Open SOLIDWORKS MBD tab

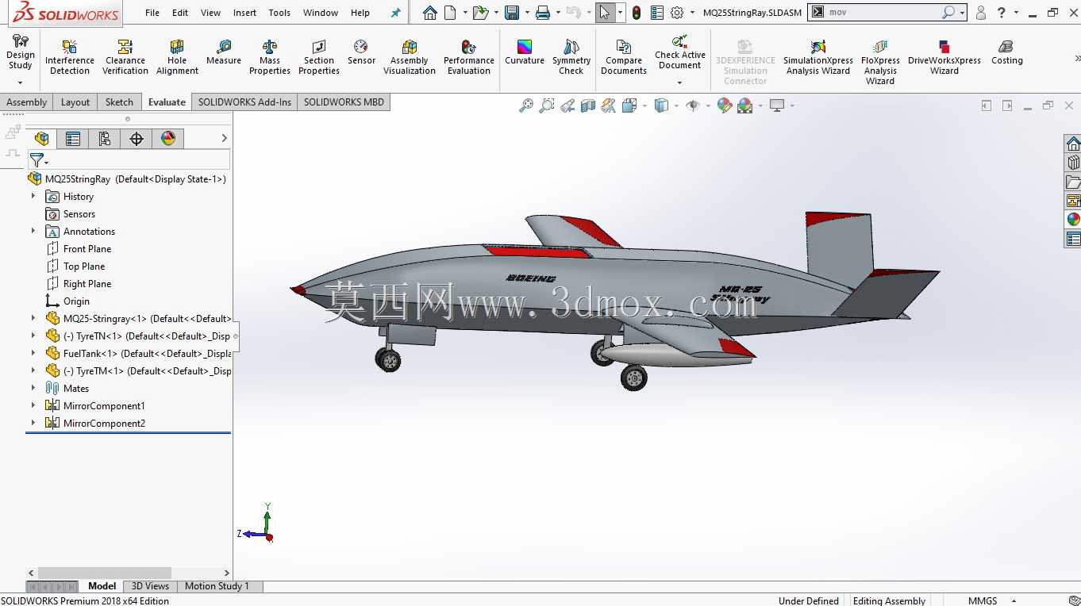click(344, 102)
